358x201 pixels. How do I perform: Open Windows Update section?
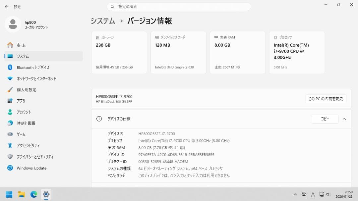tap(31, 168)
